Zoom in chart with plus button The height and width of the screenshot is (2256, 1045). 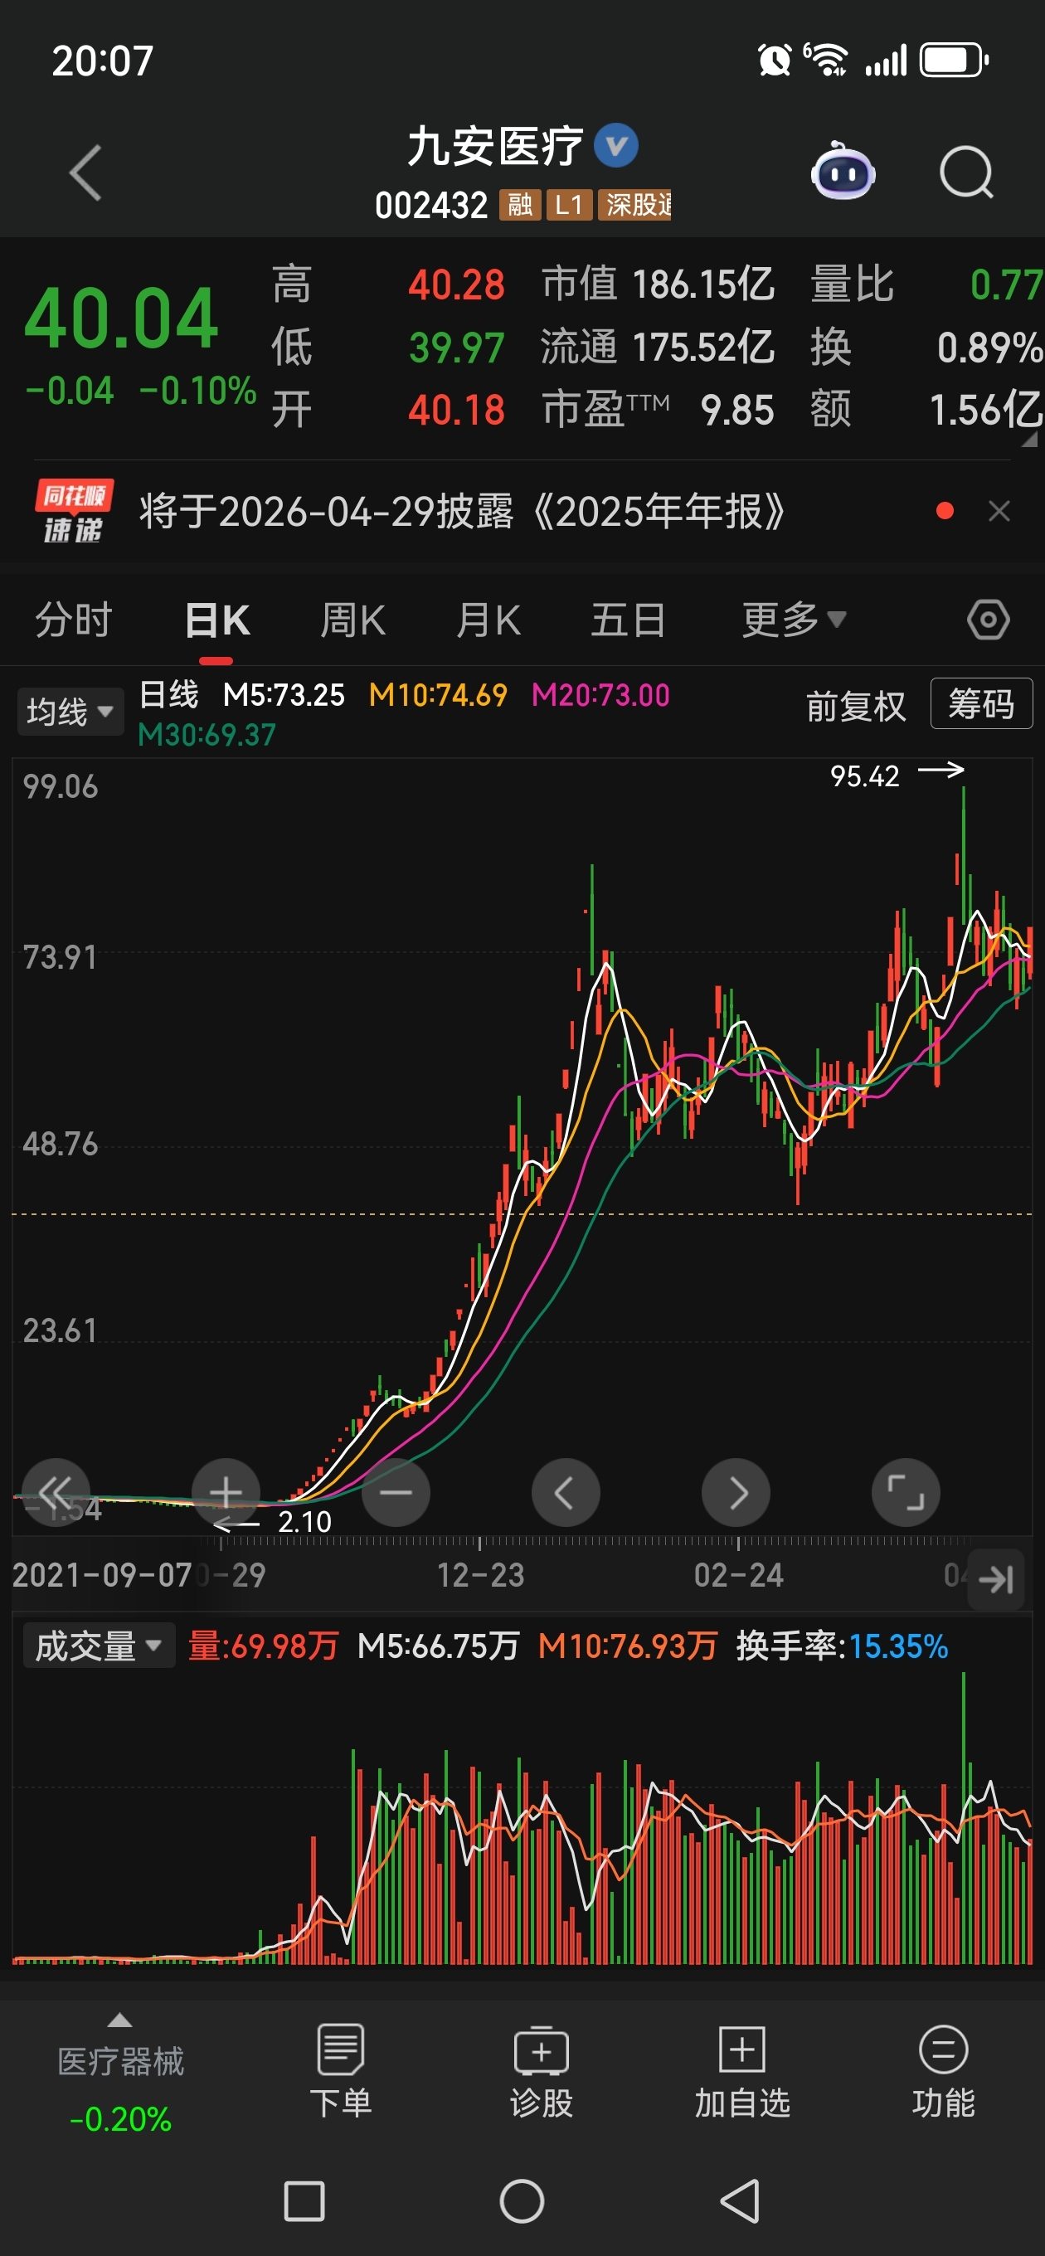[x=226, y=1491]
